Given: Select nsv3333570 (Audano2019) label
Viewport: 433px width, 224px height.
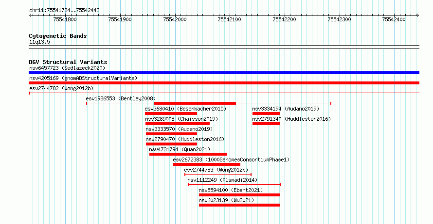Looking at the screenshot, I should point(179,129).
